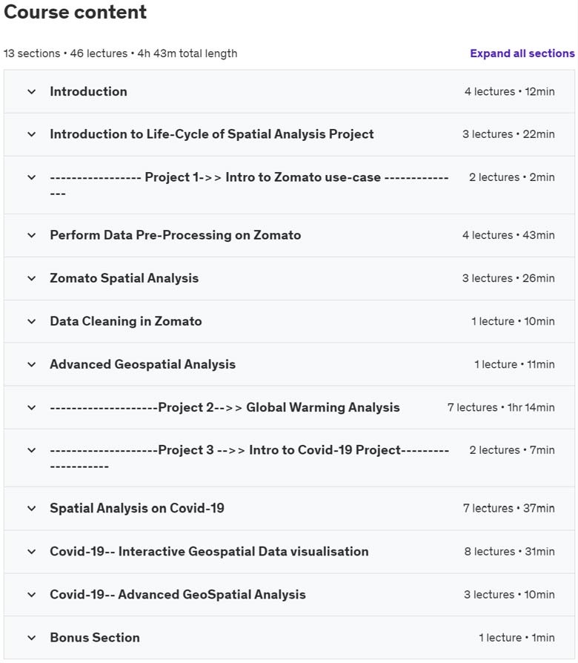Toggle the Zomato Spatial Analysis chevron

pyautogui.click(x=31, y=278)
